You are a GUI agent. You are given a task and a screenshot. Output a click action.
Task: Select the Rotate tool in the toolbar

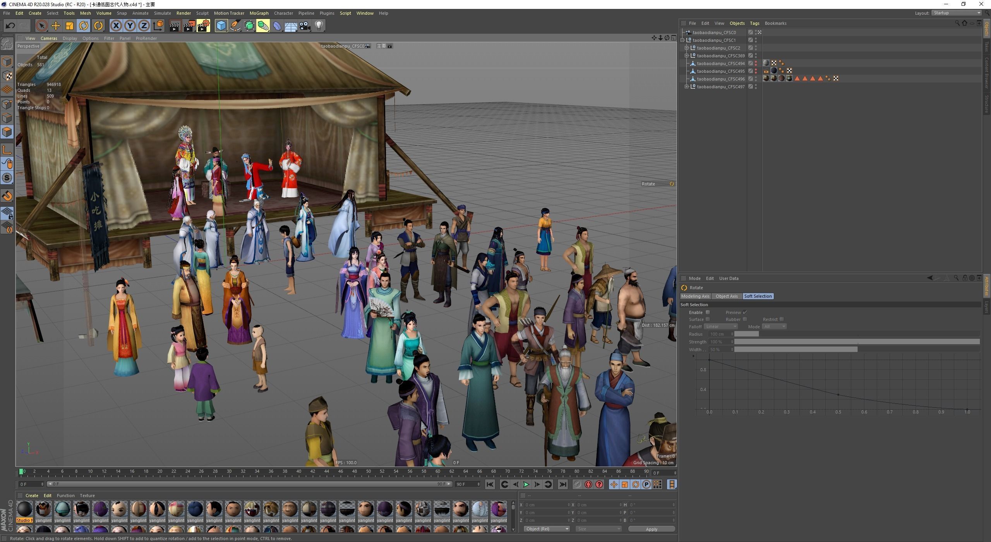(84, 26)
